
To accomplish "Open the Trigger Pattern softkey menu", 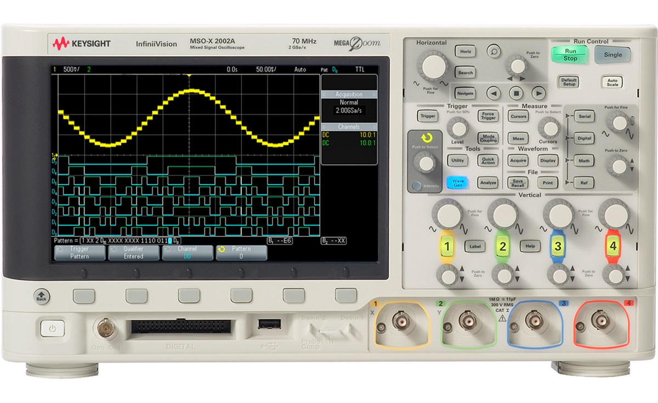I will point(78,252).
